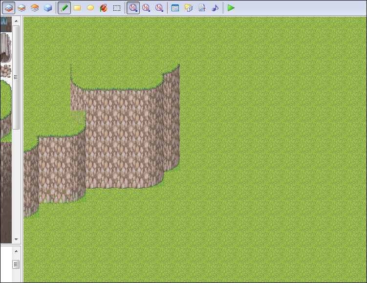
Task: Select the Flood Fill paint bucket tool
Action: coord(104,8)
